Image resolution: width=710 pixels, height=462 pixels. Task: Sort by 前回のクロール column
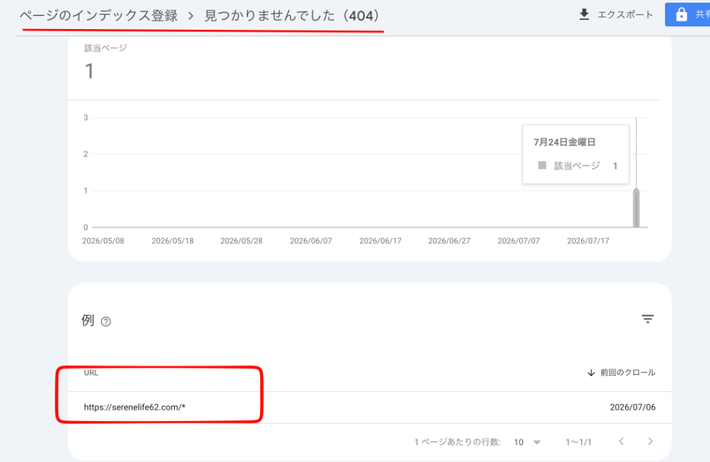coord(627,373)
